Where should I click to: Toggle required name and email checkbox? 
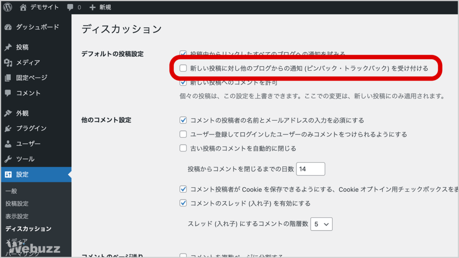(x=183, y=120)
